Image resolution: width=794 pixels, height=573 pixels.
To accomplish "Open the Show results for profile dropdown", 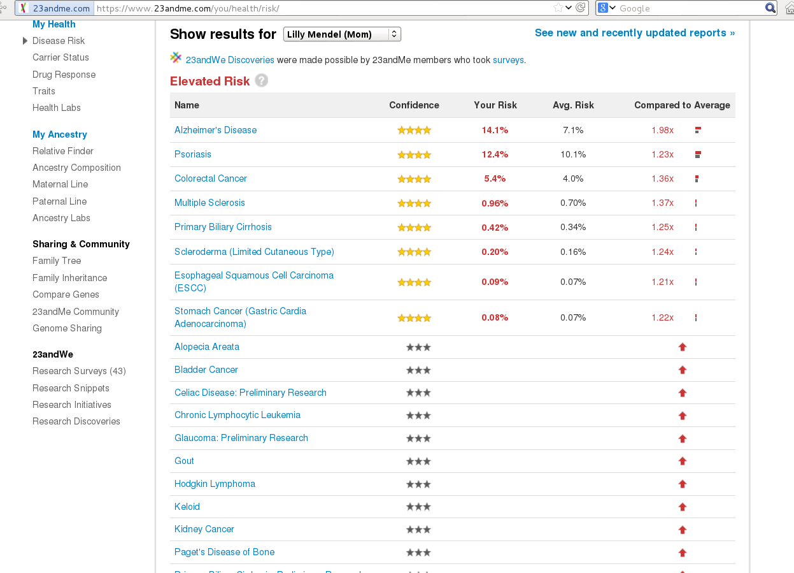I will (342, 34).
